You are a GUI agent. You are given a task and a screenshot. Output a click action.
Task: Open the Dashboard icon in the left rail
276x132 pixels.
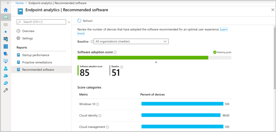tap(5, 17)
